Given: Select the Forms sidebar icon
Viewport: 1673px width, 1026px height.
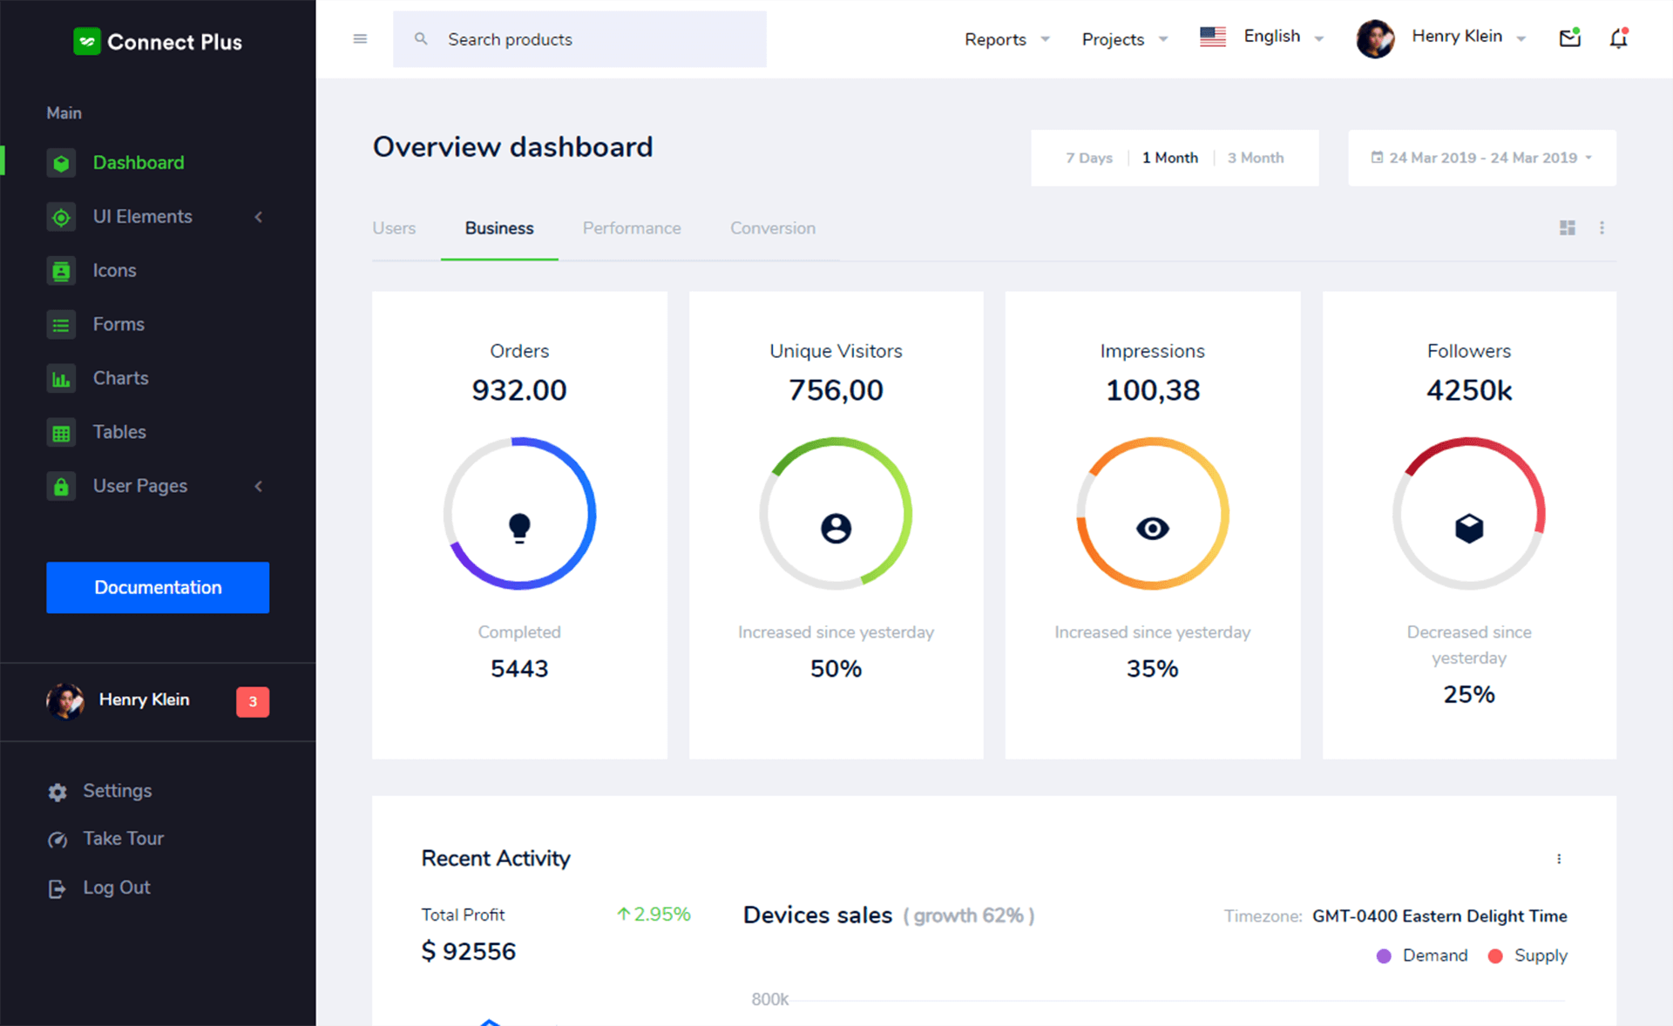Looking at the screenshot, I should pyautogui.click(x=61, y=324).
